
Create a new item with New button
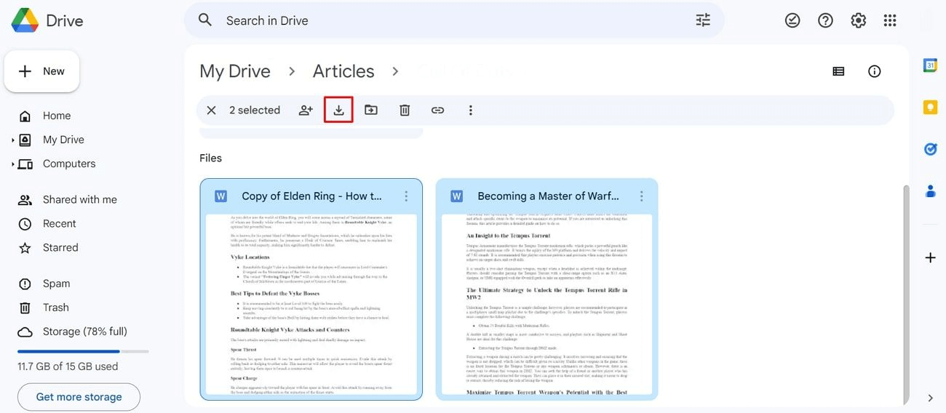click(41, 71)
